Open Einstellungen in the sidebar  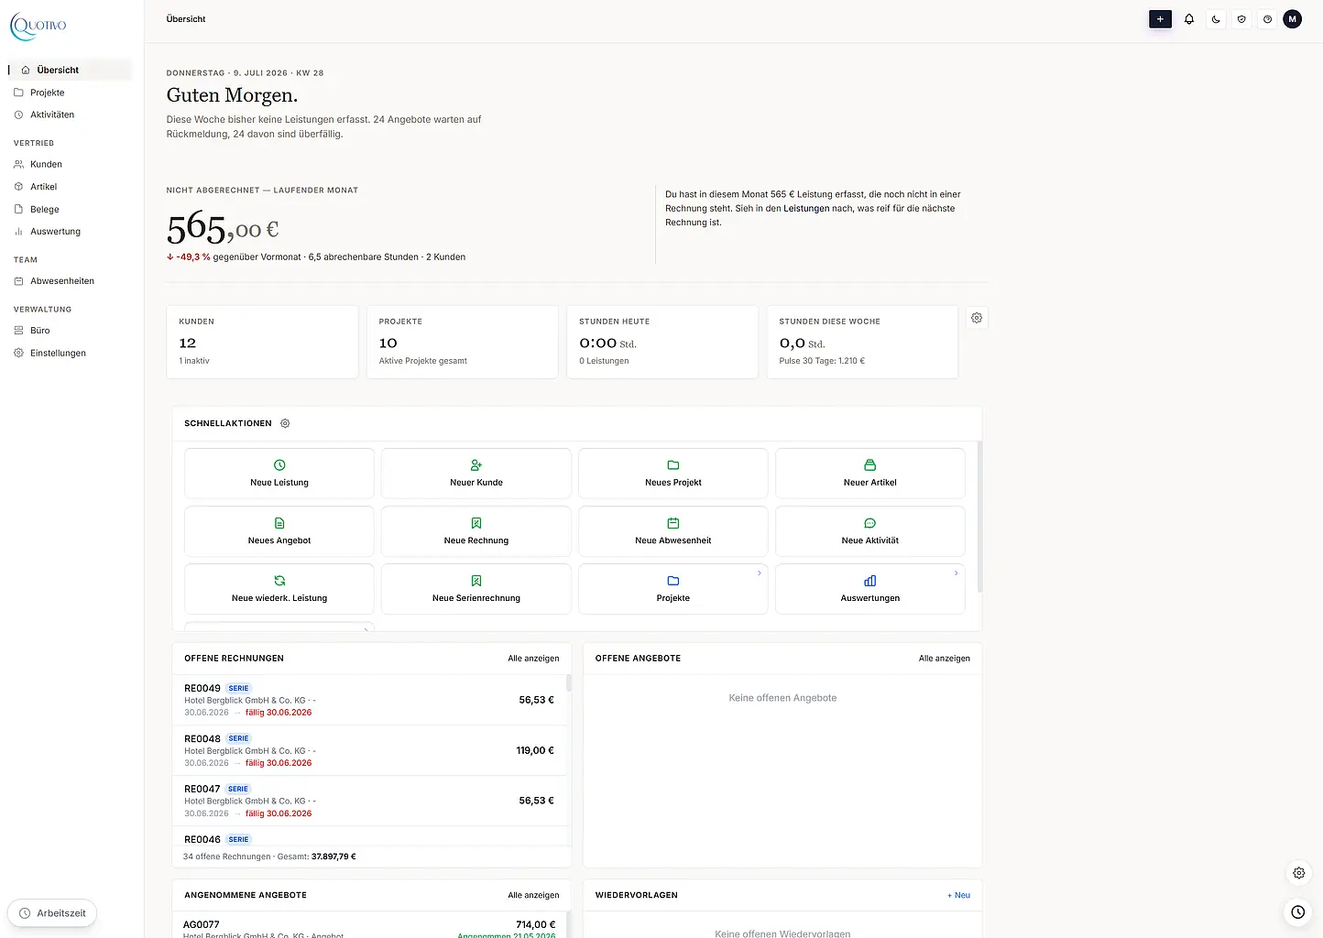(71, 353)
